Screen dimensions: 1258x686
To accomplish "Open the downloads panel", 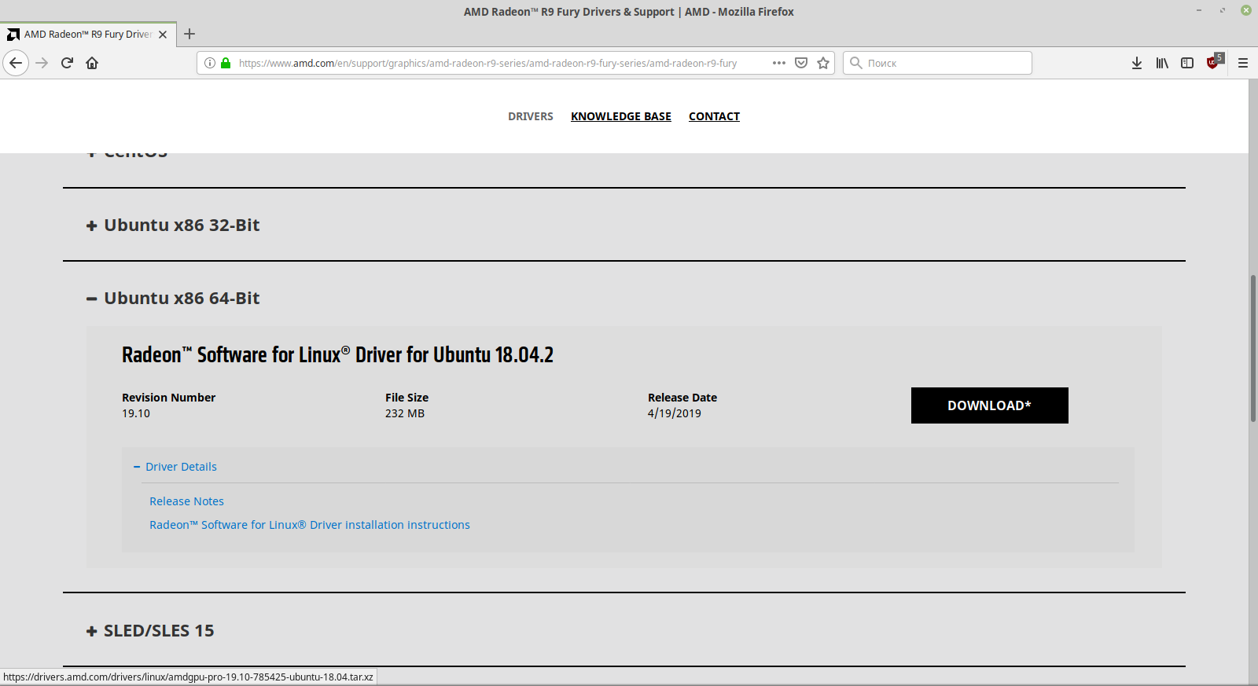I will pyautogui.click(x=1137, y=63).
